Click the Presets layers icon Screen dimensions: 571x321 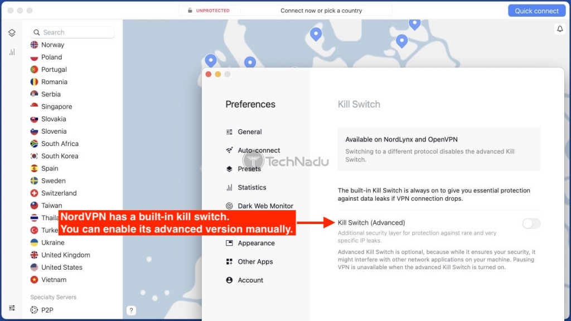click(229, 169)
